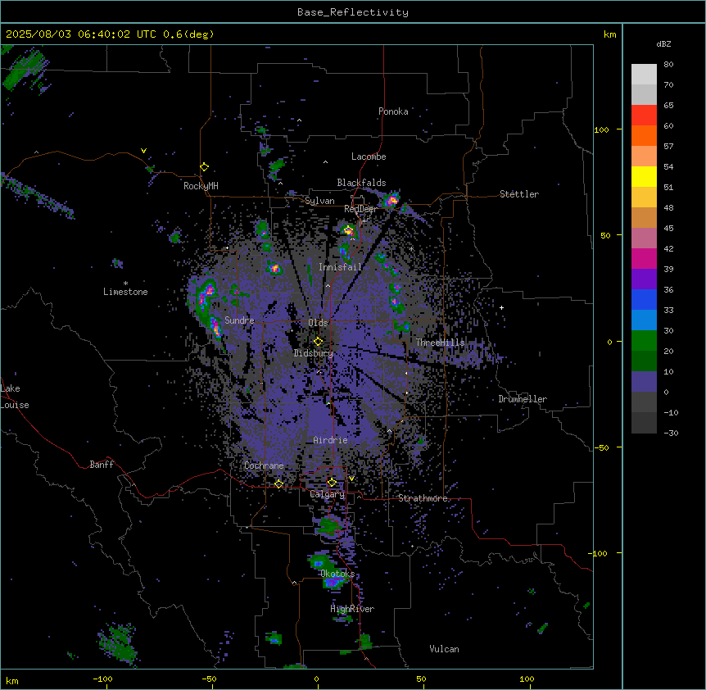706x690 pixels.
Task: Click the Limestone label
Action: (125, 292)
